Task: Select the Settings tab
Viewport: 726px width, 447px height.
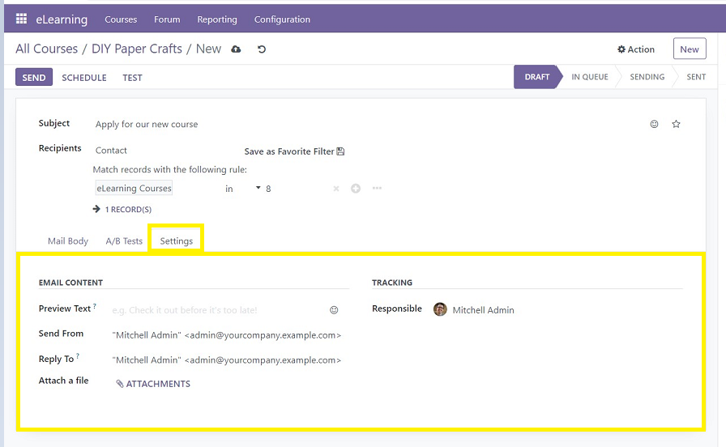Action: (177, 241)
